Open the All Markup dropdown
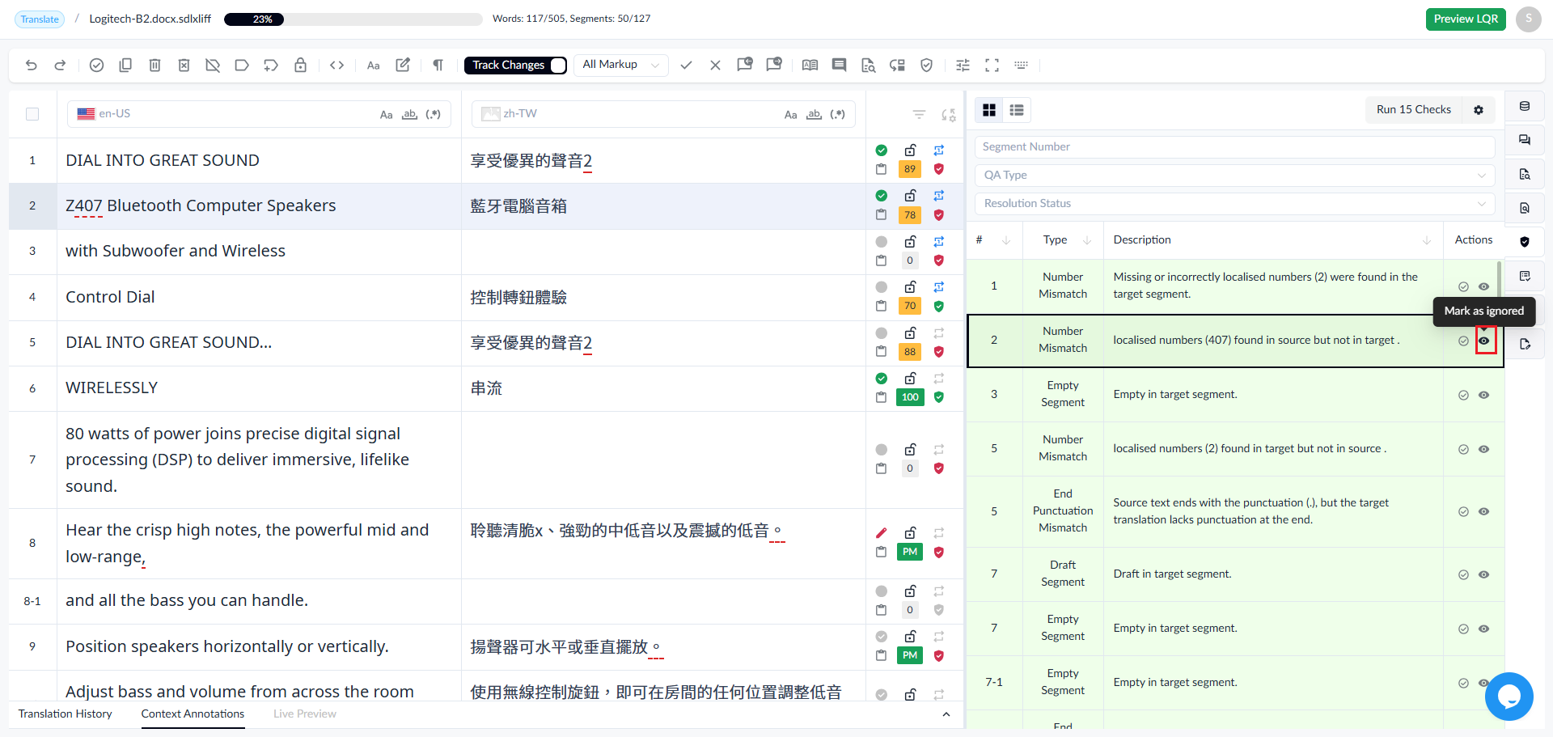 621,65
